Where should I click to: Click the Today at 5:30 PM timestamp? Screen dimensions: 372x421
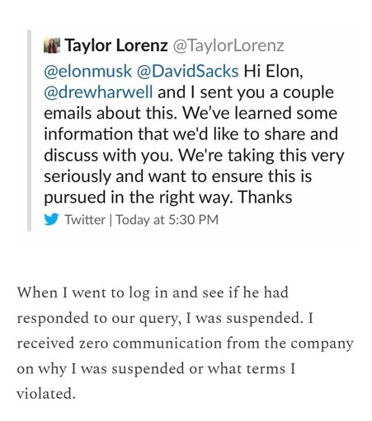click(x=167, y=220)
